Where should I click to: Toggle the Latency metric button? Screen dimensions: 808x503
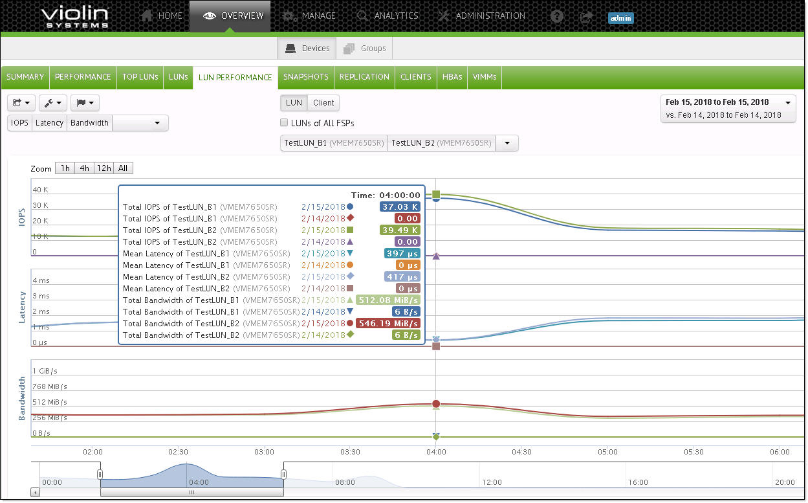coord(49,123)
